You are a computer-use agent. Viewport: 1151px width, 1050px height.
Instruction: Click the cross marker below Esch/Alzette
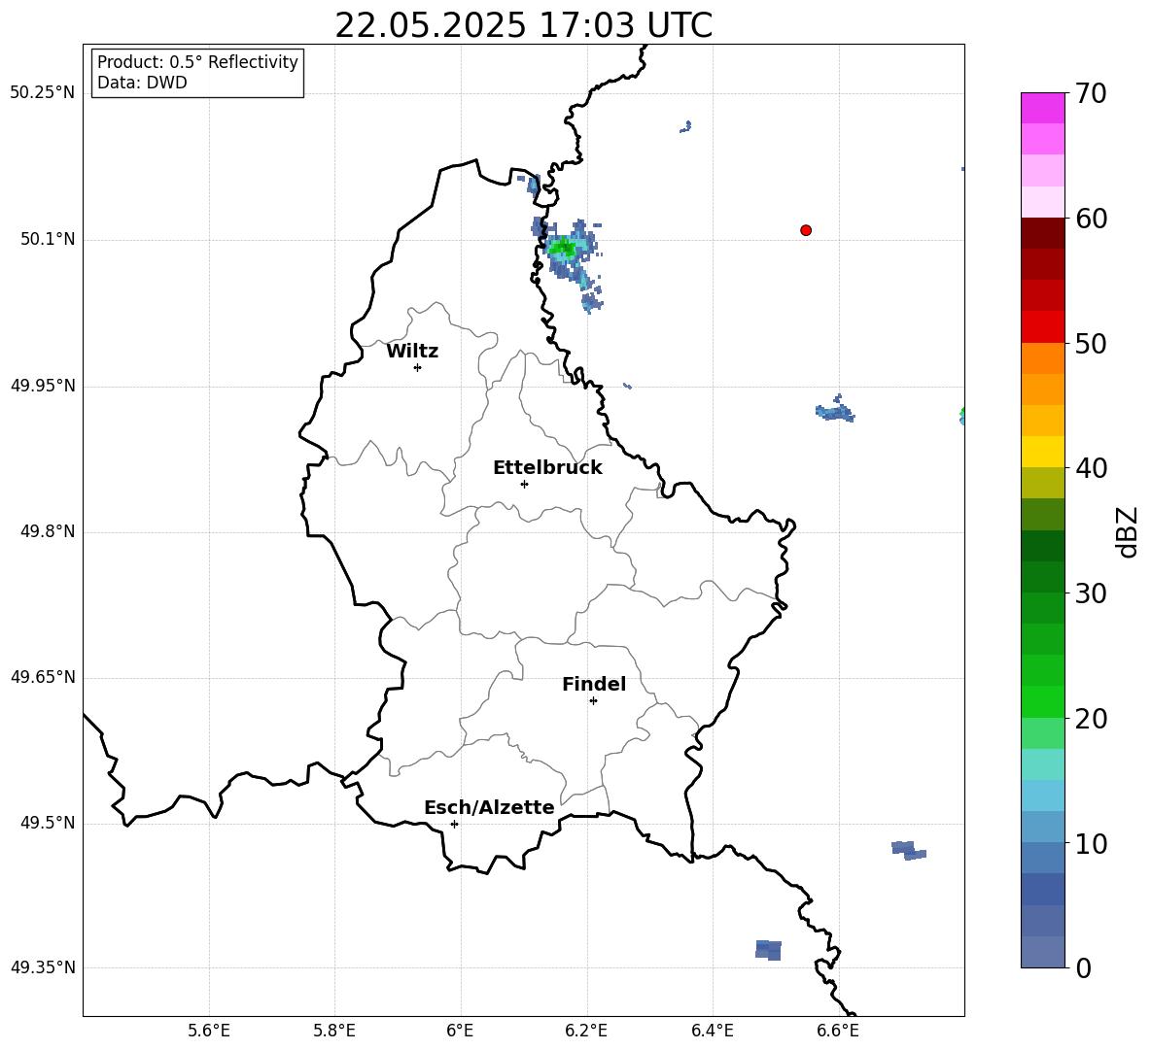pos(454,824)
